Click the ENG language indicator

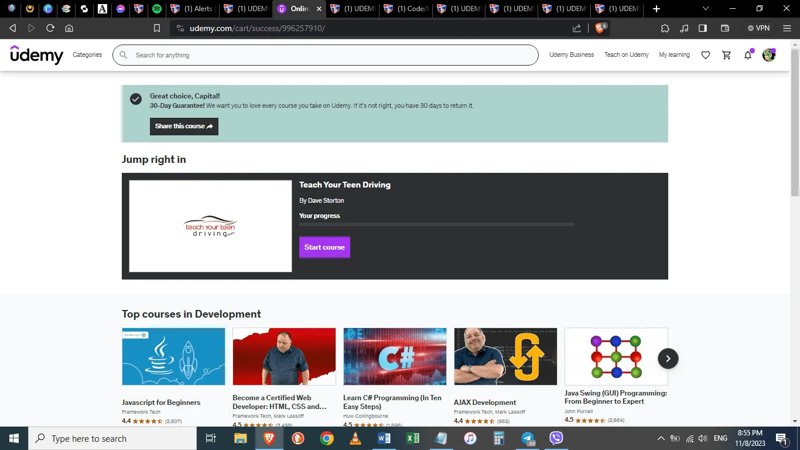pyautogui.click(x=720, y=438)
